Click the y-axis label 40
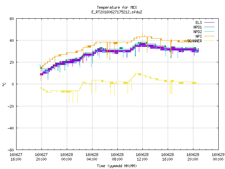This screenshot has height=169, width=225. click(x=12, y=40)
